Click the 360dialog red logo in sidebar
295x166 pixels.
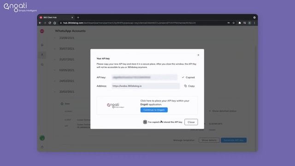click(42, 31)
